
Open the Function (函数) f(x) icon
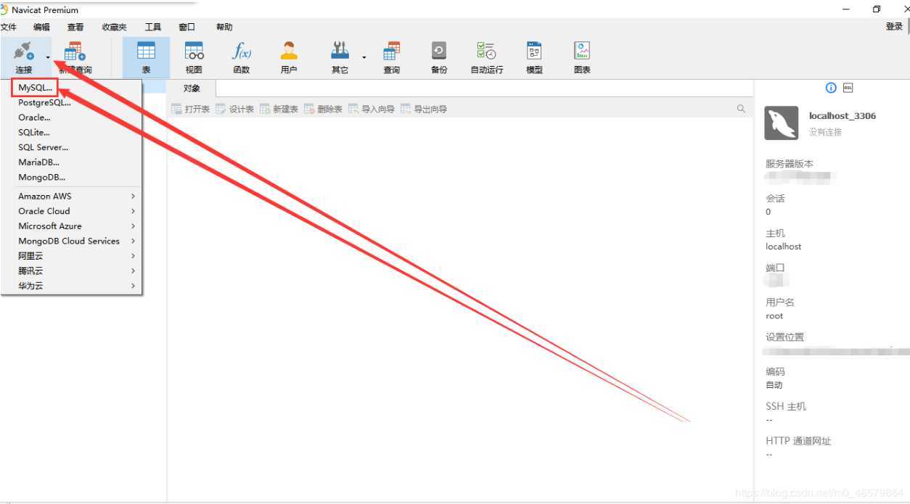pos(242,51)
